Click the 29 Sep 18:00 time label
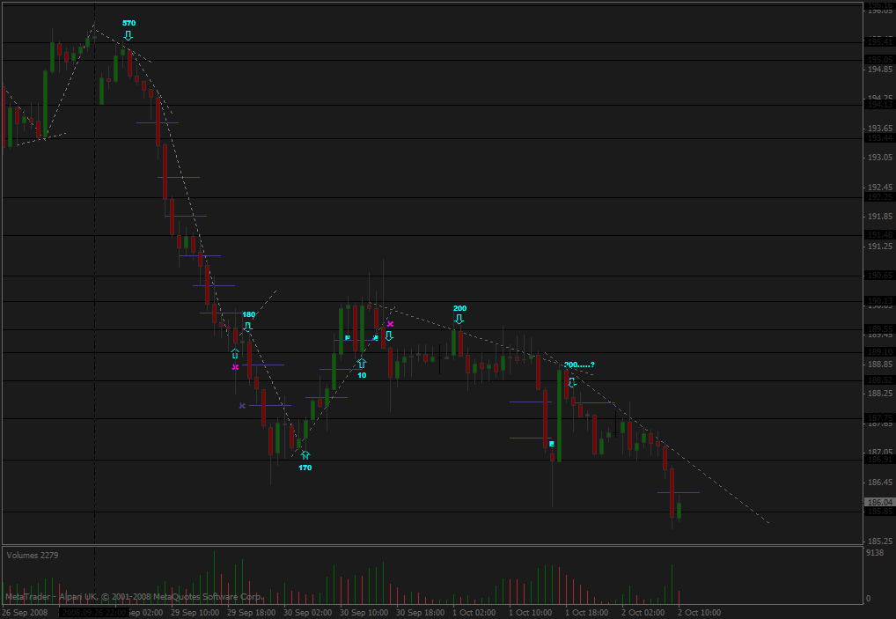This screenshot has height=619, width=896. [251, 612]
